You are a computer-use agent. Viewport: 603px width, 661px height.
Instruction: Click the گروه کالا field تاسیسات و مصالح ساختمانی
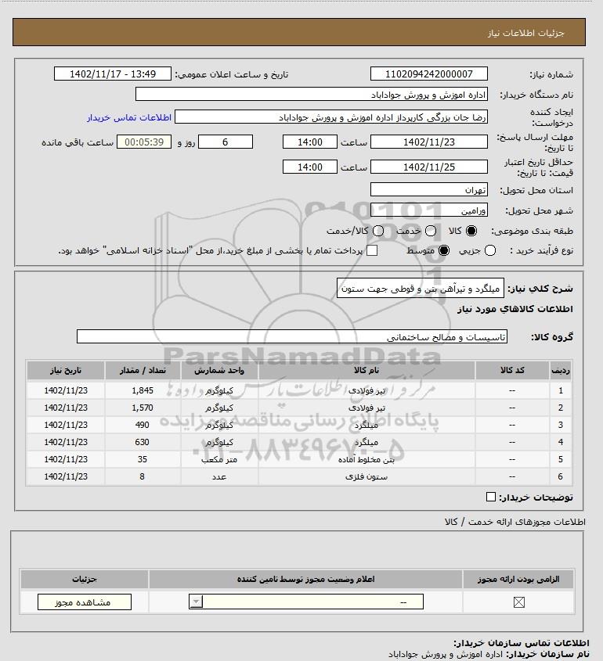292,337
